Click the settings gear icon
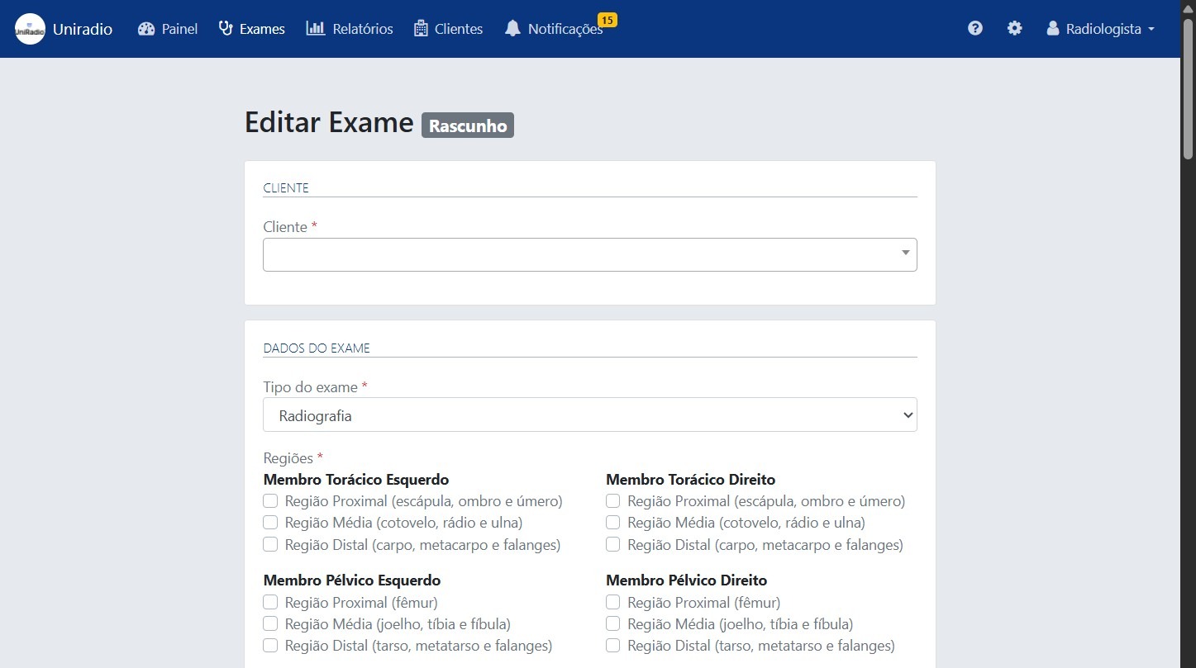This screenshot has height=668, width=1196. pos(1015,27)
